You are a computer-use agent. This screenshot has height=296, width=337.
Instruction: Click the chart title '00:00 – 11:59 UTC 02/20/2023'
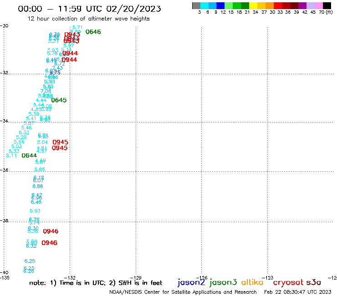click(89, 9)
